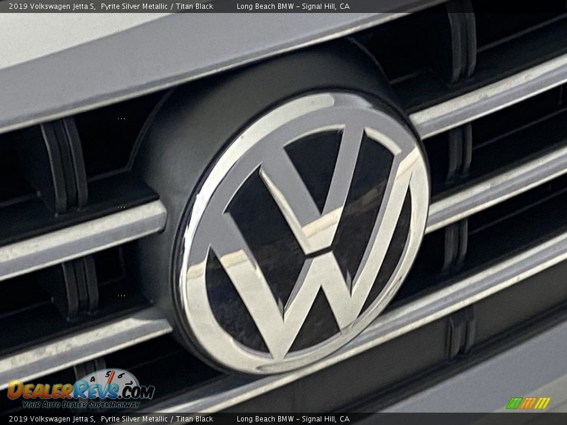
Task: Click the black housing behind the emblem
Action: click(177, 148)
